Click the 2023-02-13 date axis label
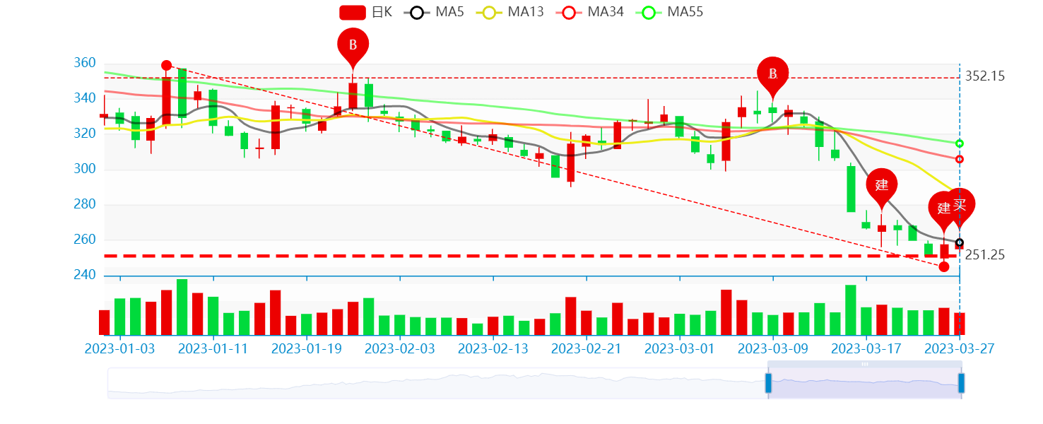Screen dimensions: 1043x424 [x=493, y=348]
